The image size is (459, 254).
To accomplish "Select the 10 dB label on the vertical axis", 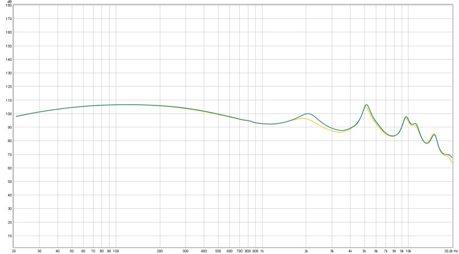I will click(9, 236).
